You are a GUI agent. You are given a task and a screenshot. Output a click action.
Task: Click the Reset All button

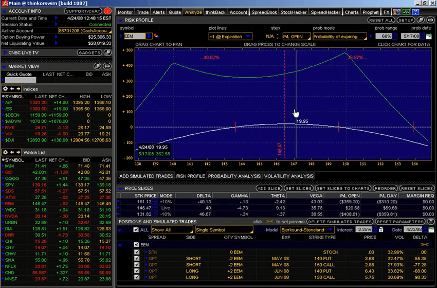(x=381, y=20)
